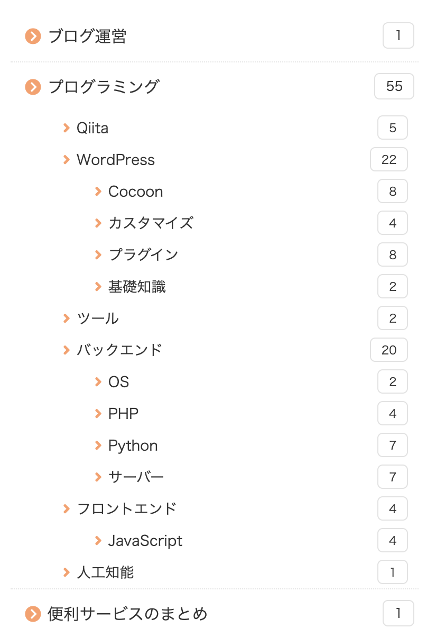The height and width of the screenshot is (637, 427).
Task: Click the arrow icon beside バックエンド
Action: coord(66,350)
